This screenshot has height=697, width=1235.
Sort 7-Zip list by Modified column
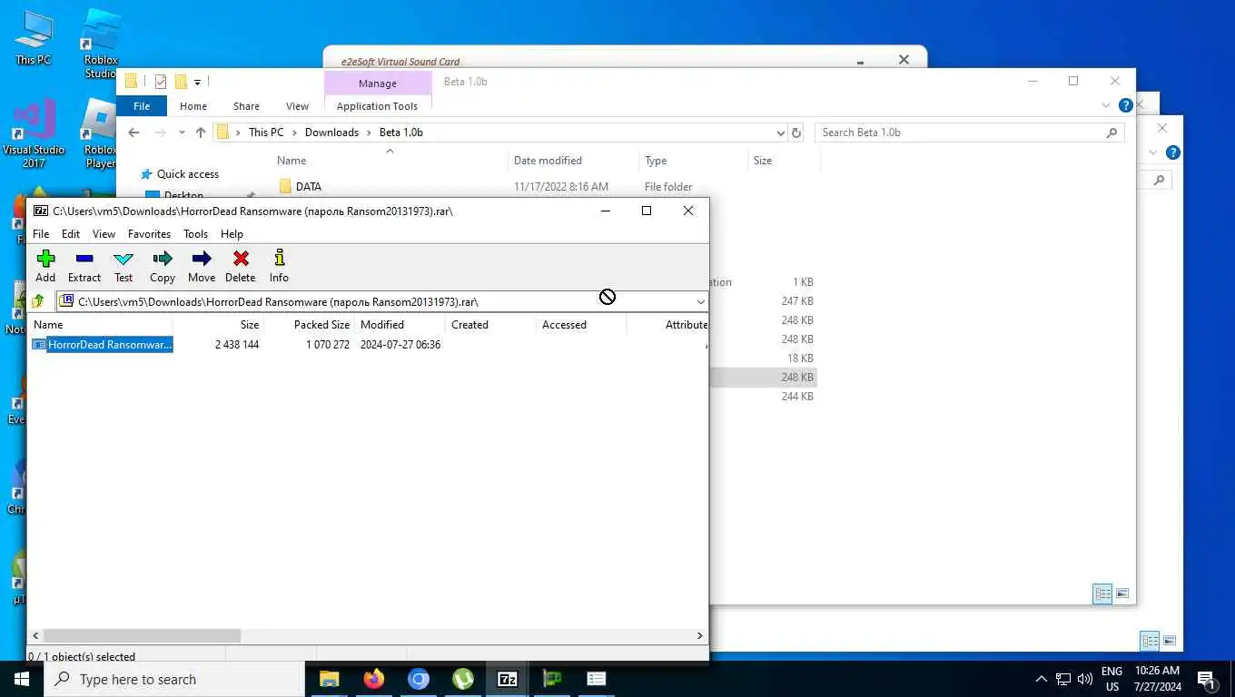[400, 325]
